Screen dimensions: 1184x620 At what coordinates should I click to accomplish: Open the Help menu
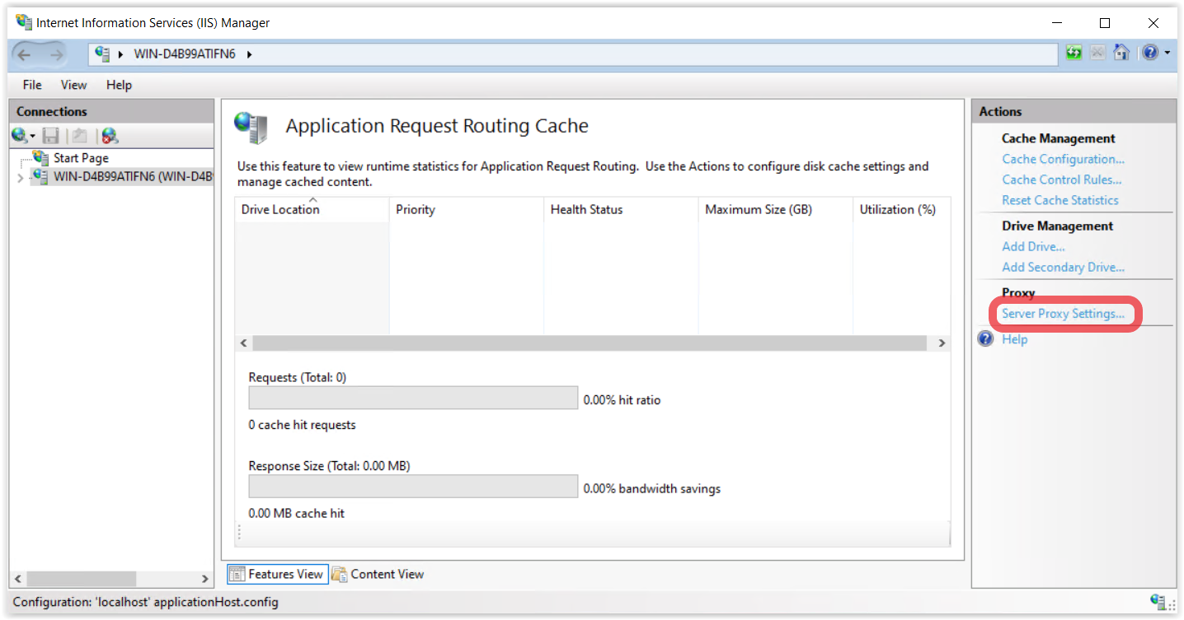pyautogui.click(x=119, y=85)
